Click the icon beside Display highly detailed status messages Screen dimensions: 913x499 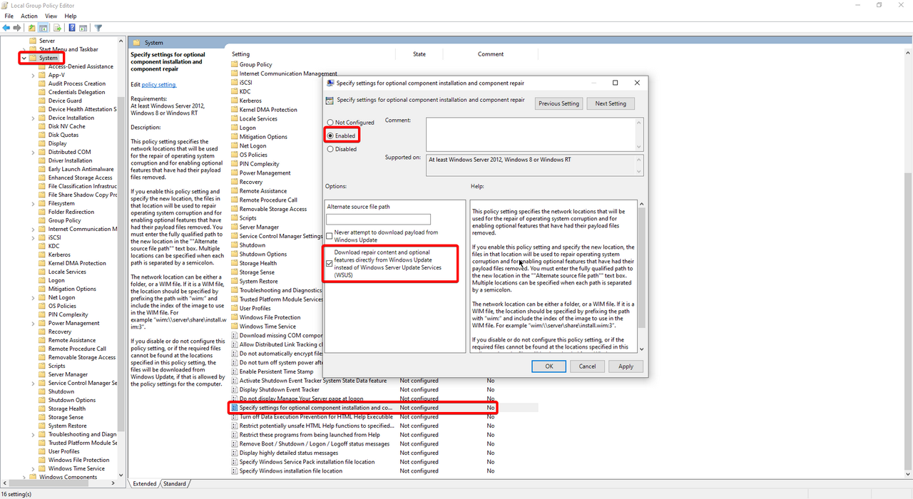[234, 453]
